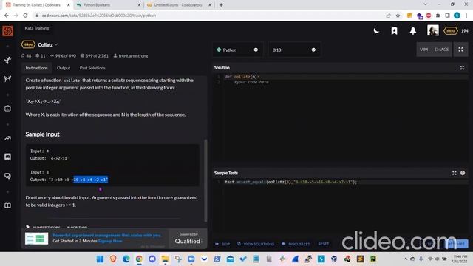Open the Python language dropdown
This screenshot has height=266, width=473.
[x=237, y=50]
